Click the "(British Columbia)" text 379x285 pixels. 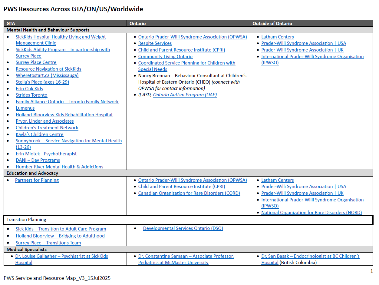pos(298,263)
